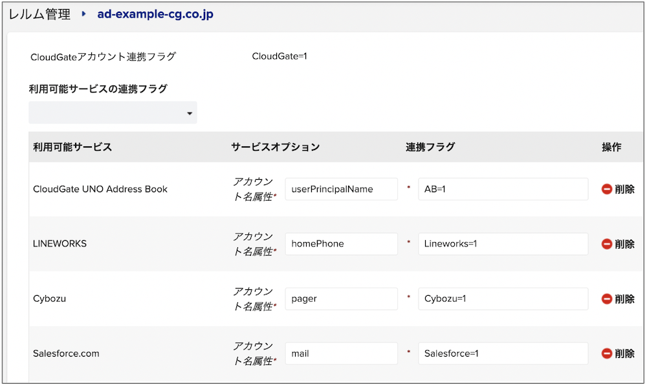Screen dimensions: 647x387
Task: Click the CloudGate=1 flag value
Action: click(x=280, y=56)
